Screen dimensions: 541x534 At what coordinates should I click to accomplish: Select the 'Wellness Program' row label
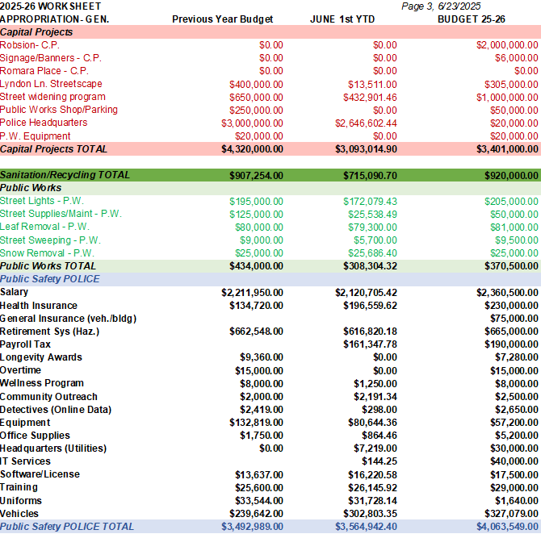coord(42,383)
